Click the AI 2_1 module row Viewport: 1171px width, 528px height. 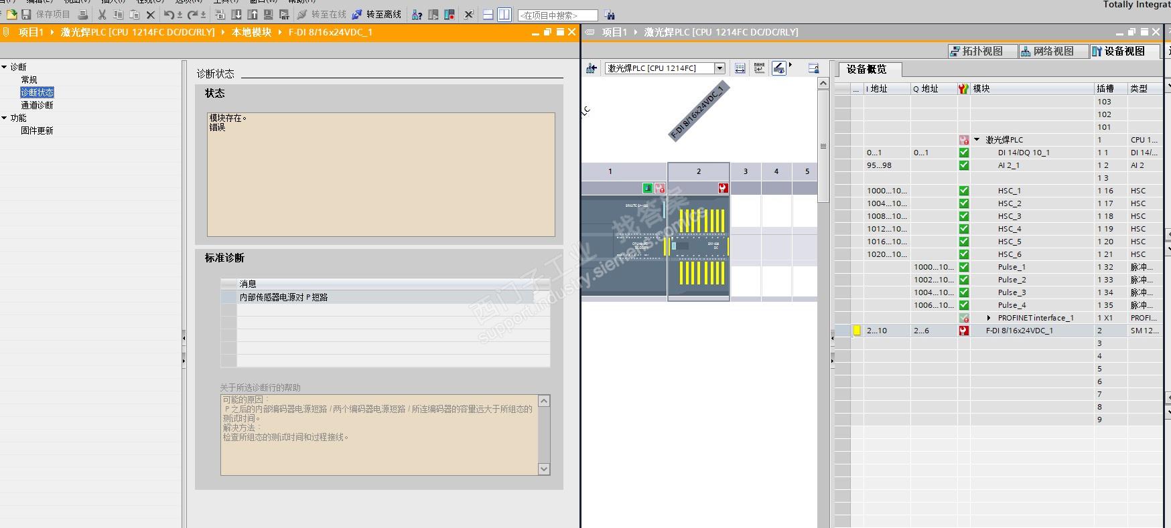coord(998,165)
